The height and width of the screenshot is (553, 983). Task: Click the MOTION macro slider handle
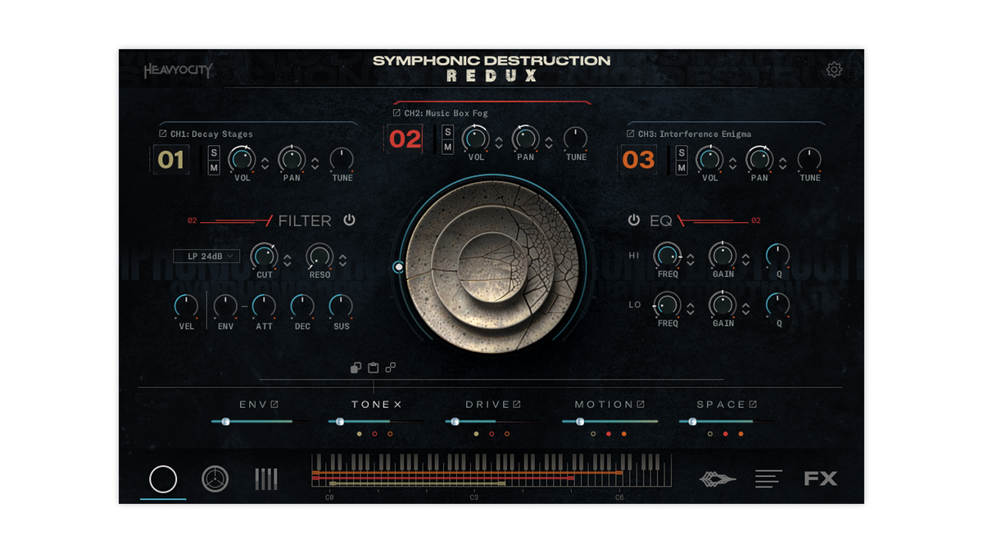(x=580, y=422)
